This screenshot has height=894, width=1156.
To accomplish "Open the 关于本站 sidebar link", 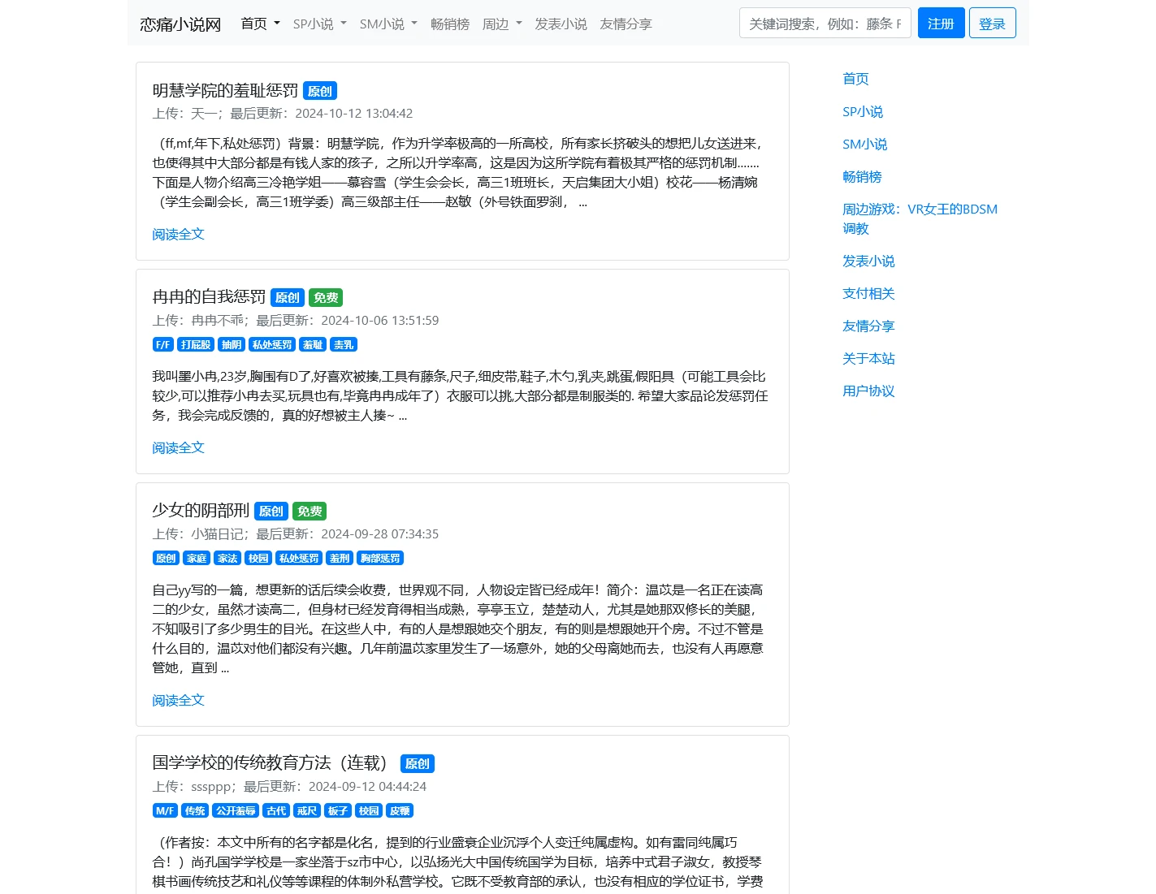I will [868, 358].
